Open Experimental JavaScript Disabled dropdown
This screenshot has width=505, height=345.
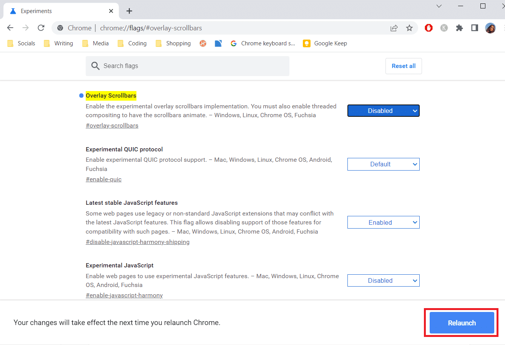[383, 280]
